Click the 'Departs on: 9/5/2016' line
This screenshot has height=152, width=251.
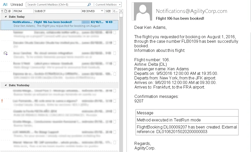(176, 73)
